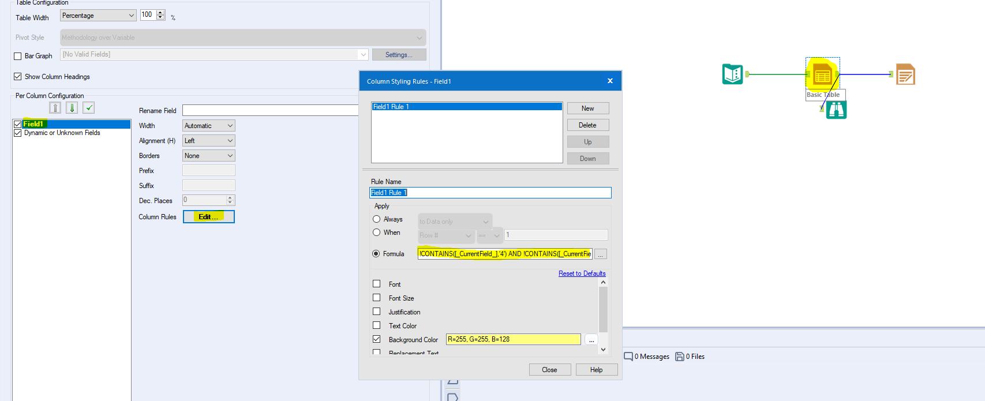Select the Always radio button
Viewport: 985px width, 401px height.
(x=377, y=219)
